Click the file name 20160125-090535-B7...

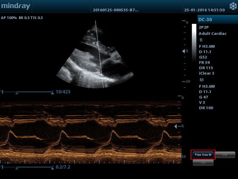point(115,10)
